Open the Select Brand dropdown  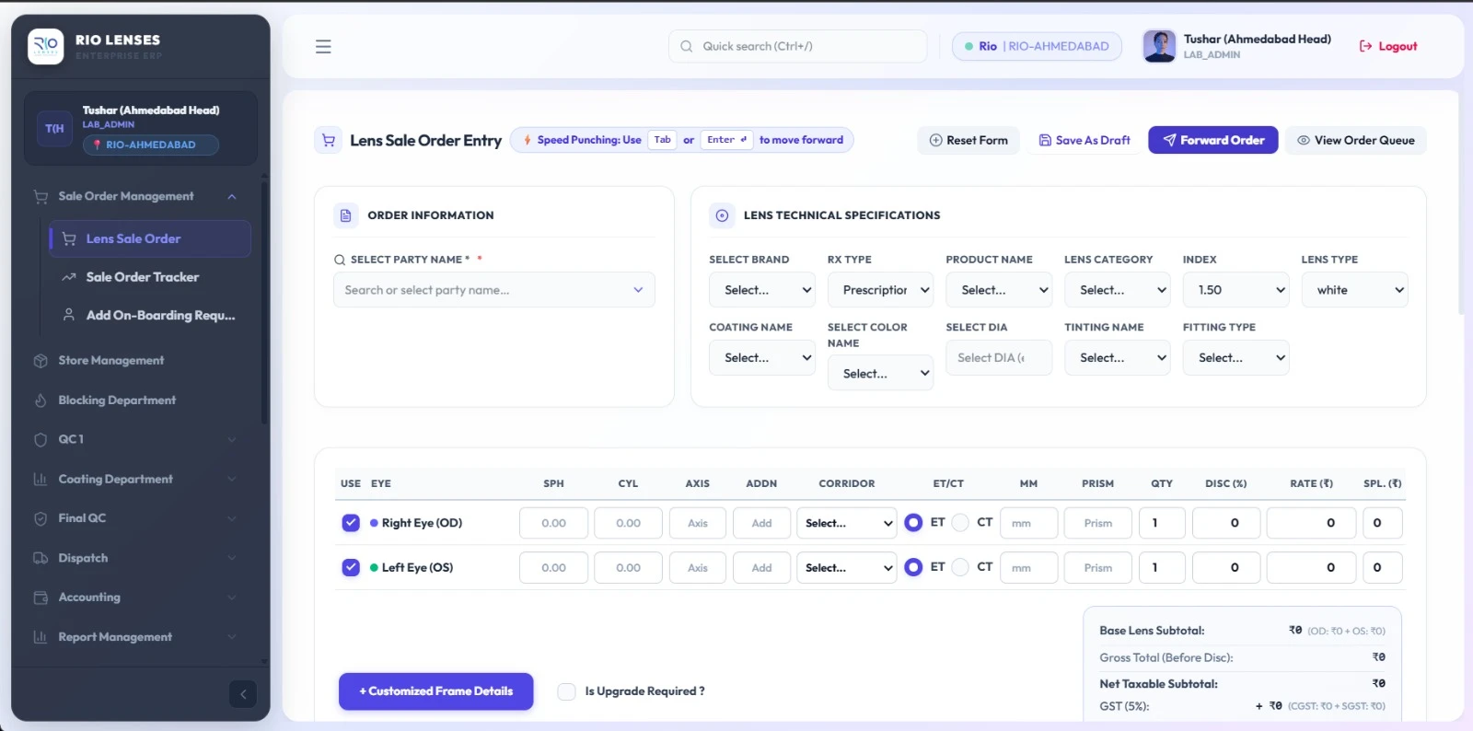pyautogui.click(x=762, y=290)
